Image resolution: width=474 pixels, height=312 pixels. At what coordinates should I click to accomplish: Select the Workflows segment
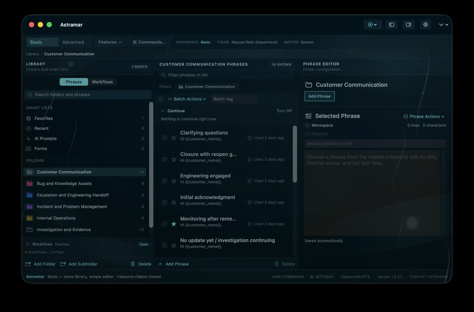[x=102, y=82]
